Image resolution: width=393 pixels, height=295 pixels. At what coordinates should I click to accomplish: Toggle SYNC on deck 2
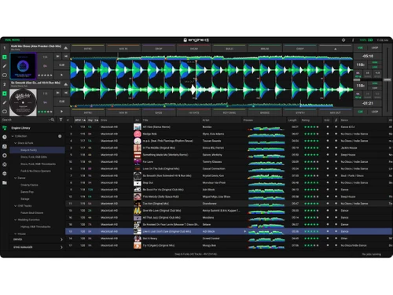375,83
